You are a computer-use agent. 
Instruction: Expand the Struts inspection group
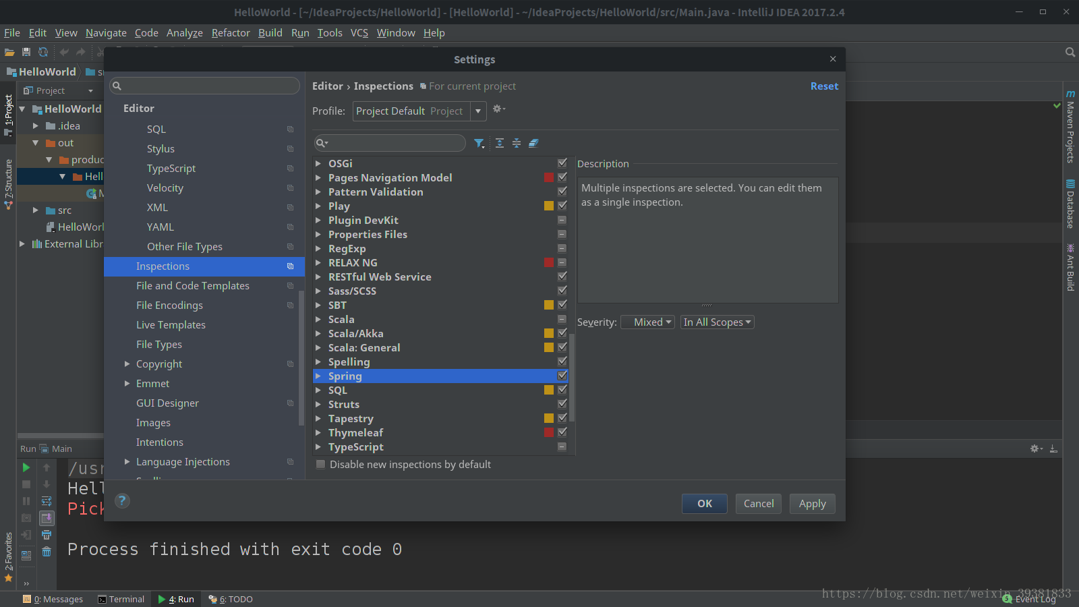[318, 404]
